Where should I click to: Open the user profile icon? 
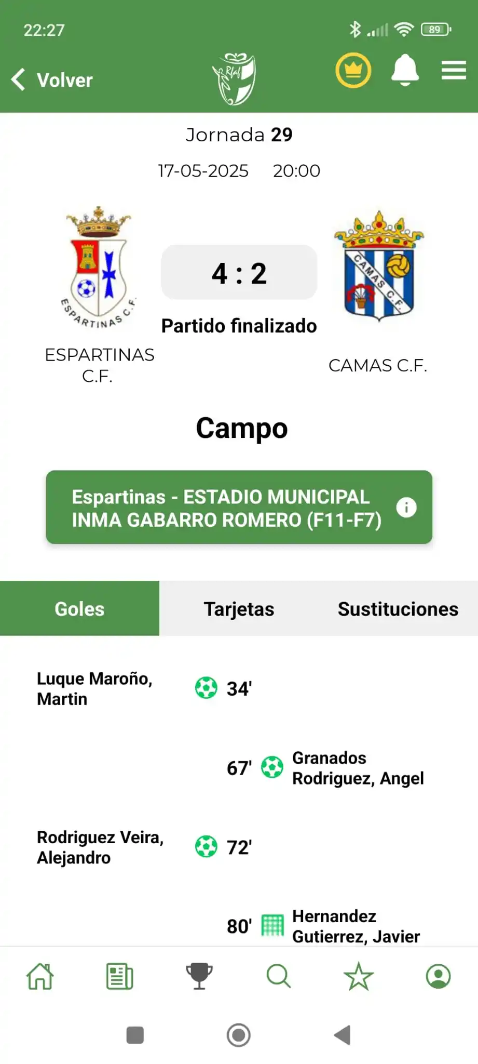coord(439,976)
